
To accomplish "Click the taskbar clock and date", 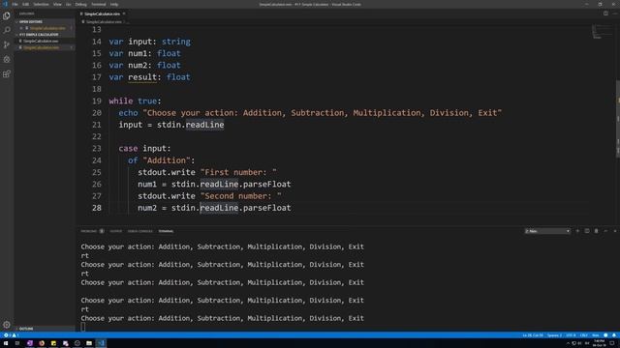I will coord(599,343).
